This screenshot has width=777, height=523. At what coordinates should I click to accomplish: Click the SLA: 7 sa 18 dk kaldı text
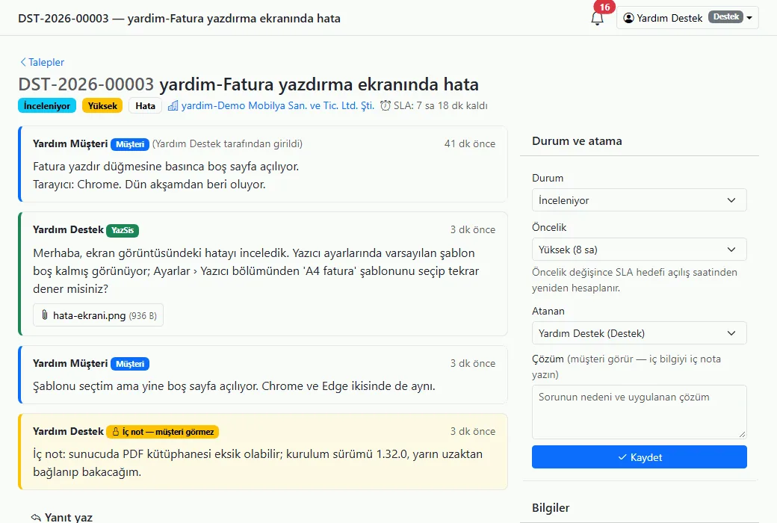(x=441, y=105)
